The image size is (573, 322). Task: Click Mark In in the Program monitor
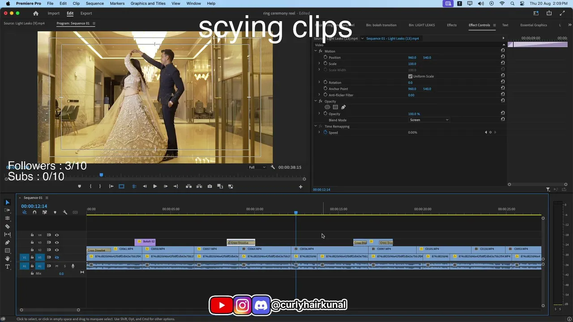[90, 186]
